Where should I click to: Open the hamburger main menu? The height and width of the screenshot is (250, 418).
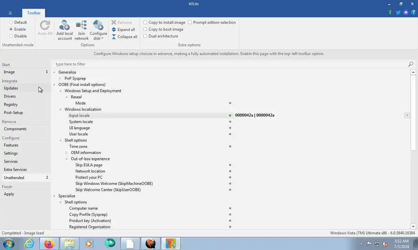click(x=10, y=13)
